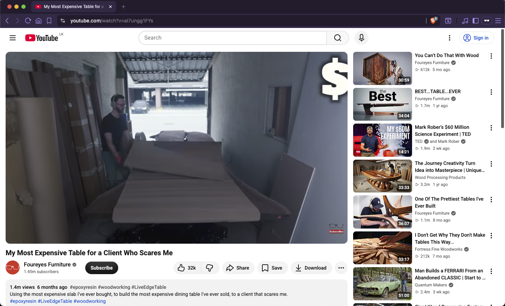Share this video
The width and height of the screenshot is (505, 306).
coord(238,268)
